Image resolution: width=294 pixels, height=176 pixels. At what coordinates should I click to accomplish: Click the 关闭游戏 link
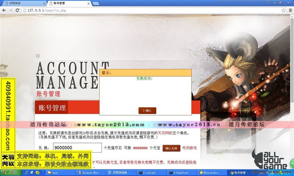[190, 148]
